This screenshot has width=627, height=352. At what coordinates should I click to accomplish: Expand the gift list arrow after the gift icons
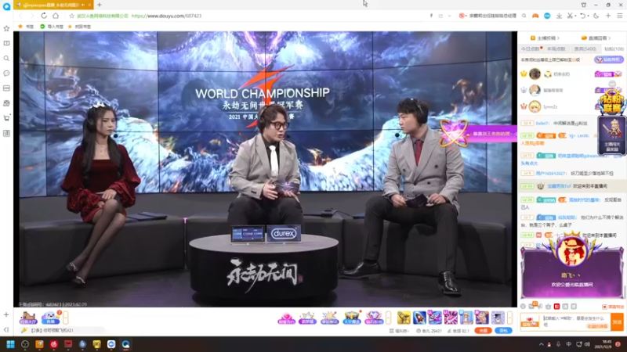(x=509, y=318)
